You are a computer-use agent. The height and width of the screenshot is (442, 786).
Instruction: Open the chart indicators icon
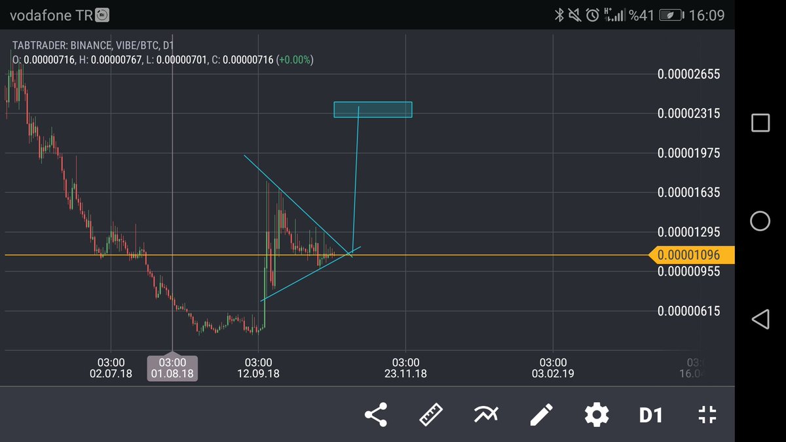click(486, 415)
